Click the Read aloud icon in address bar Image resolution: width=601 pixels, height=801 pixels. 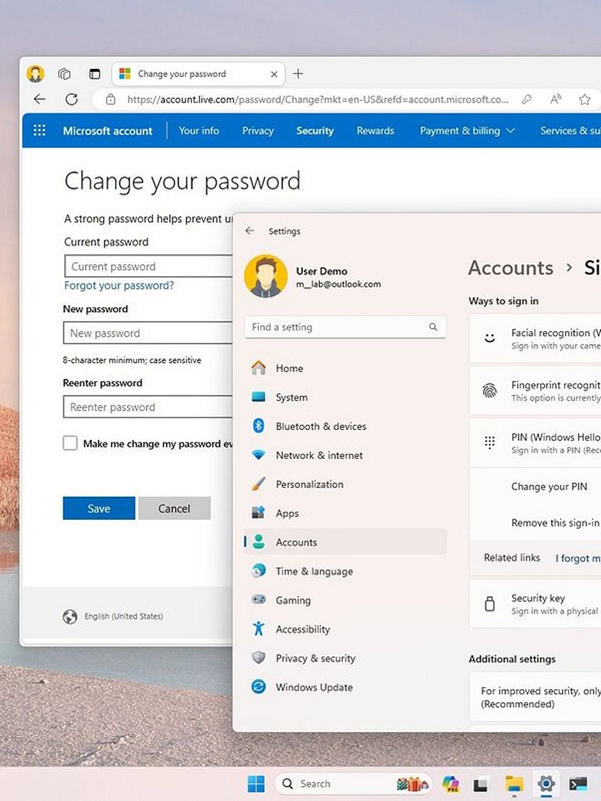pyautogui.click(x=555, y=99)
